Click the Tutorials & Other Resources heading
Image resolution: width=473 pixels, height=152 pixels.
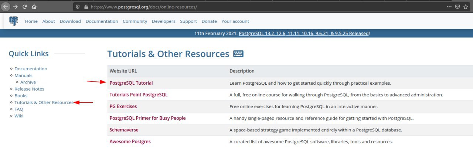pos(169,54)
